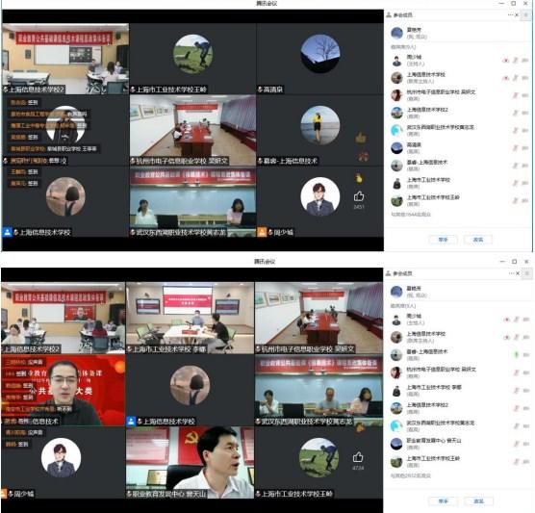Click the thumbs-up like icon showing 4724

(358, 456)
